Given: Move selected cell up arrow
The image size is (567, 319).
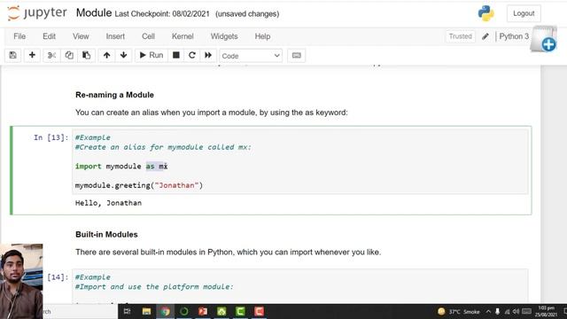Looking at the screenshot, I should (106, 55).
